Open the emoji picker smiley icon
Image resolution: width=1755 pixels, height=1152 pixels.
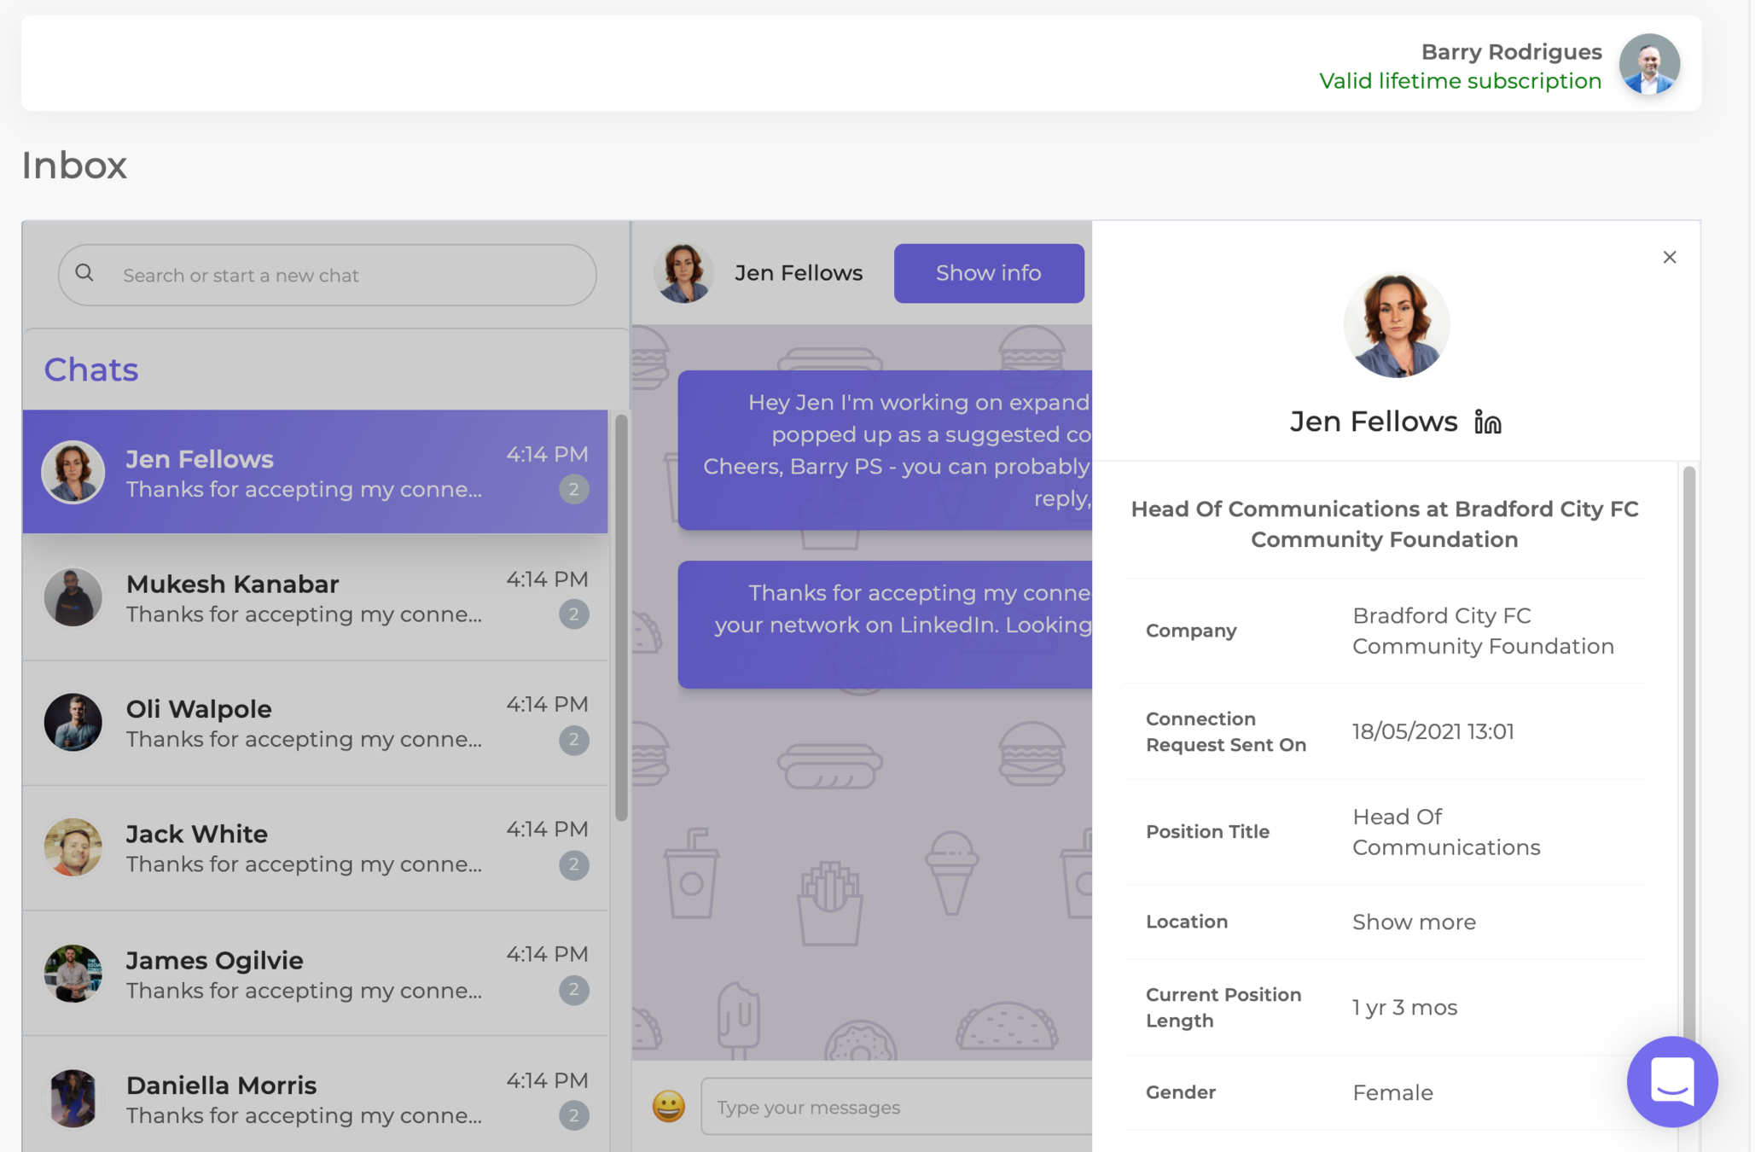pyautogui.click(x=669, y=1106)
